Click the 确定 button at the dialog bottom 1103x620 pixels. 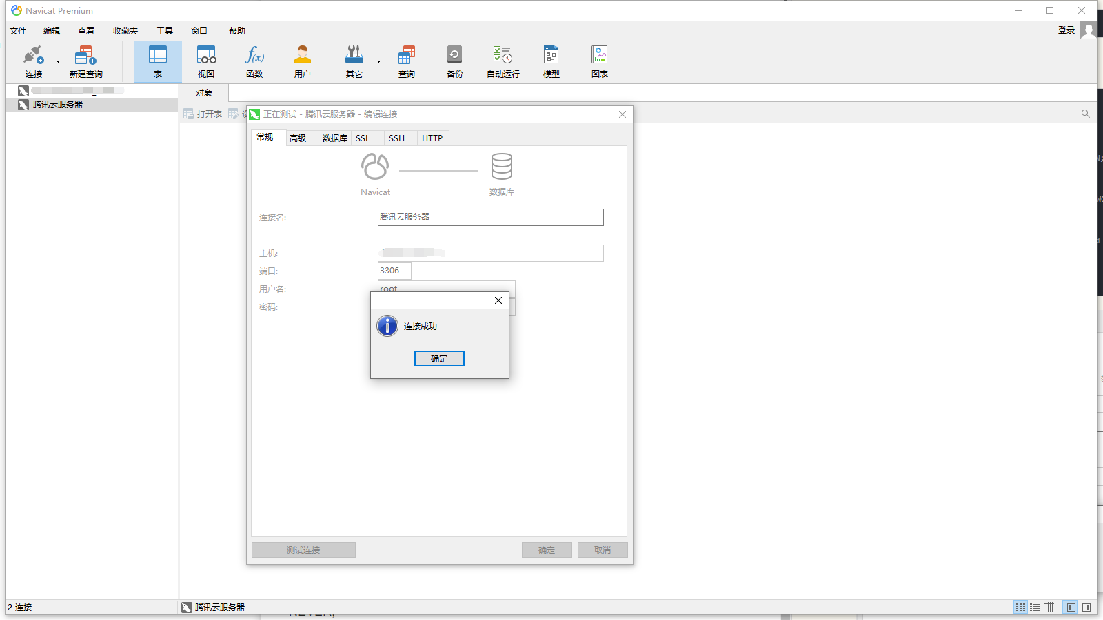point(547,550)
